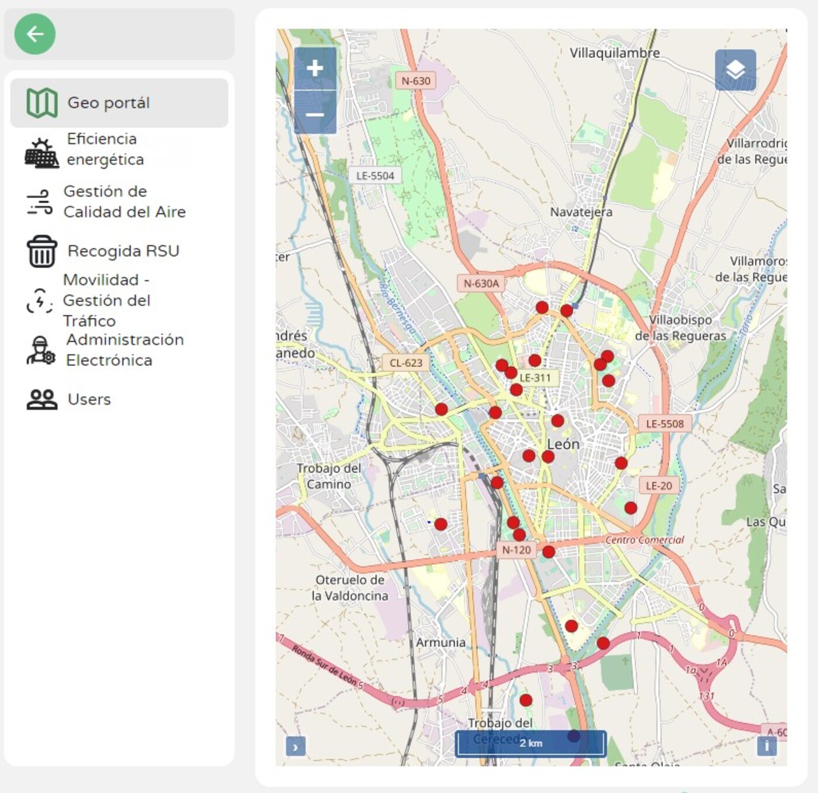
Task: Open Geo portál menu entry
Action: [x=119, y=103]
